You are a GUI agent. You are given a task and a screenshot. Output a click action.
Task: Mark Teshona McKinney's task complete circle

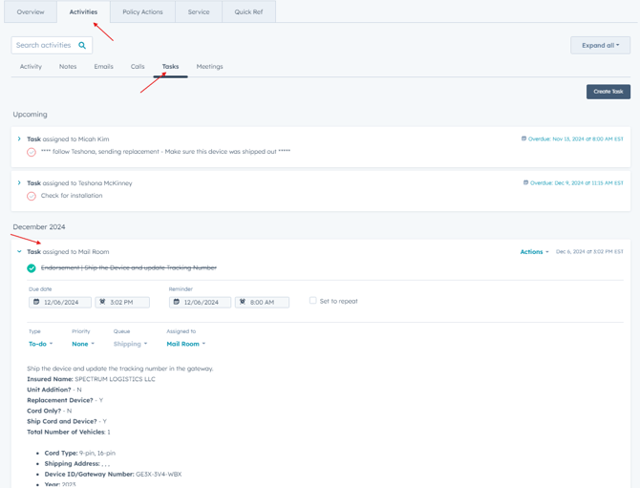[x=32, y=196]
